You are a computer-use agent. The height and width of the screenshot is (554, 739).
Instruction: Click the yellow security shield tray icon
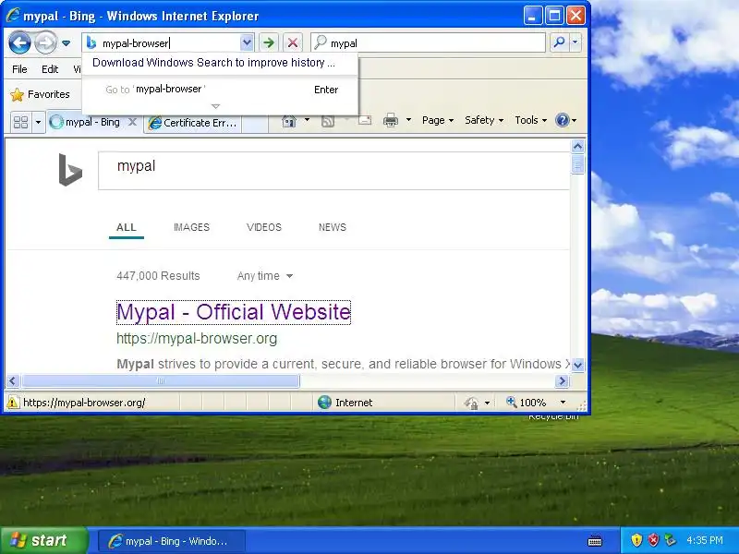636,540
